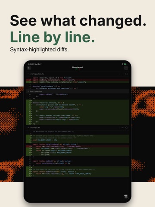155x207 pixels.
Task: Select the describe("overflow handling") added line
Action: [x=77, y=103]
